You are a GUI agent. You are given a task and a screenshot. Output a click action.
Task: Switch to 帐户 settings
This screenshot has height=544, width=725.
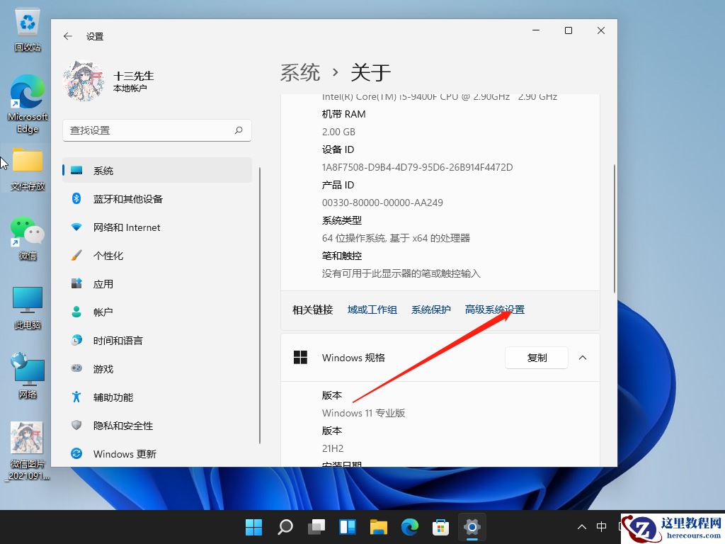coord(105,312)
